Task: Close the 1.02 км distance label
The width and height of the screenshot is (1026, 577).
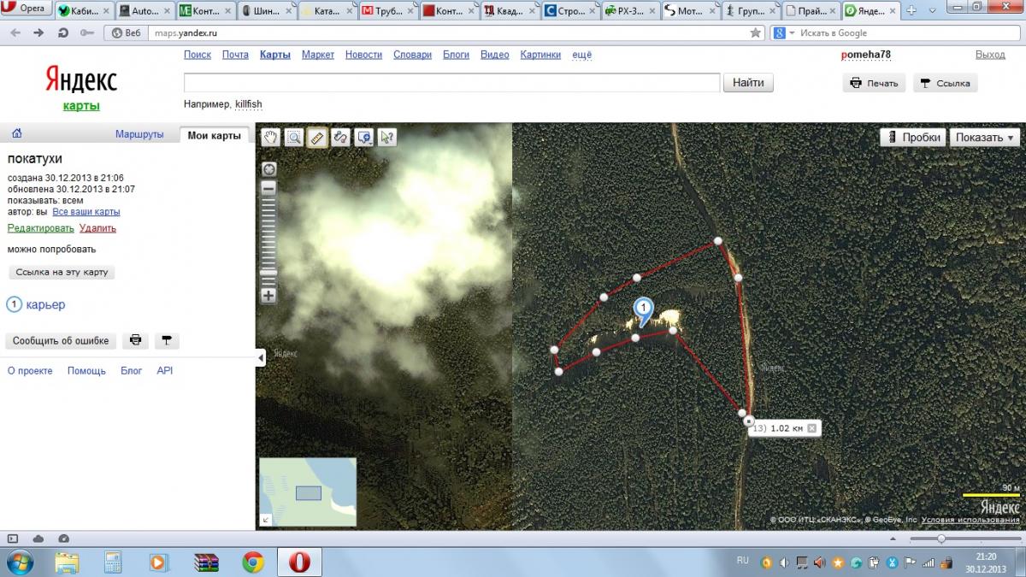Action: point(811,428)
